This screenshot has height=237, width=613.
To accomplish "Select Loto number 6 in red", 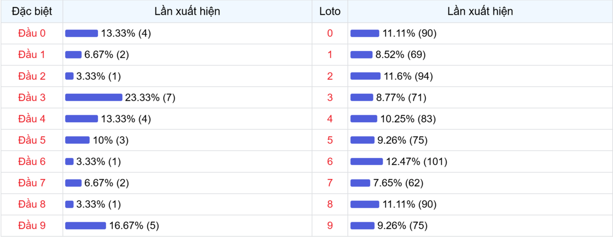I will 329,162.
